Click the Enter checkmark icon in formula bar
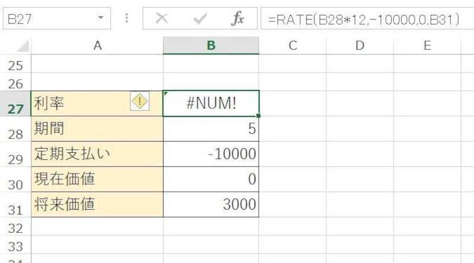This screenshot has width=474, height=263. coord(200,19)
